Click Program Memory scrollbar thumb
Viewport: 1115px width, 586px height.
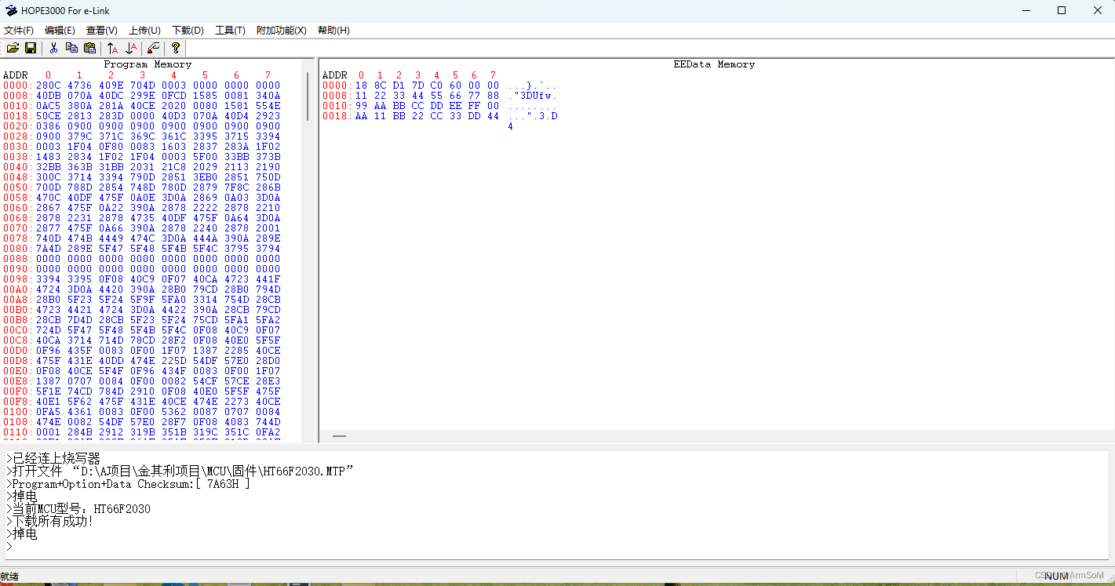[308, 96]
